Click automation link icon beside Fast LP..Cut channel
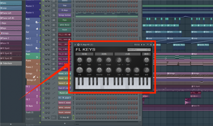 coord(54,88)
